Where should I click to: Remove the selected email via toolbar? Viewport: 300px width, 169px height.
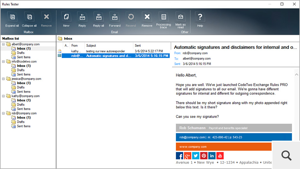[147, 18]
